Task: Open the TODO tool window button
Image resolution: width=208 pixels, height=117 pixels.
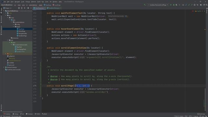Action: (37, 114)
